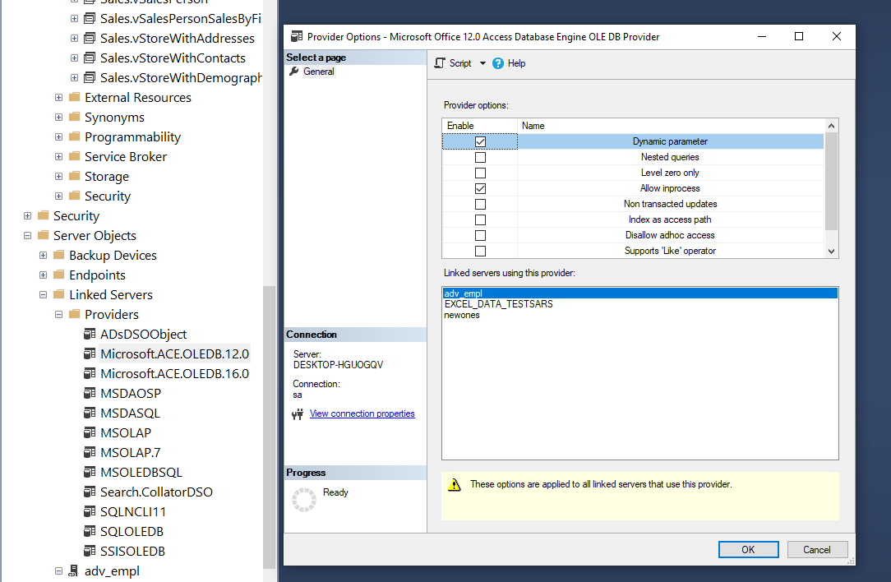The image size is (891, 582).
Task: Expand the Programmability node
Action: click(58, 136)
